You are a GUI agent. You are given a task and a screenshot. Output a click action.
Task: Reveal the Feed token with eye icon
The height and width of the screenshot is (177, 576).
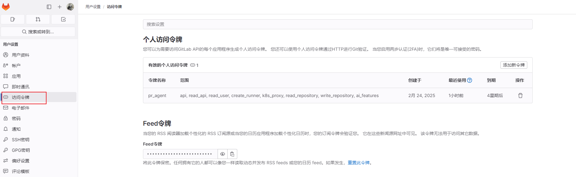[x=223, y=154]
